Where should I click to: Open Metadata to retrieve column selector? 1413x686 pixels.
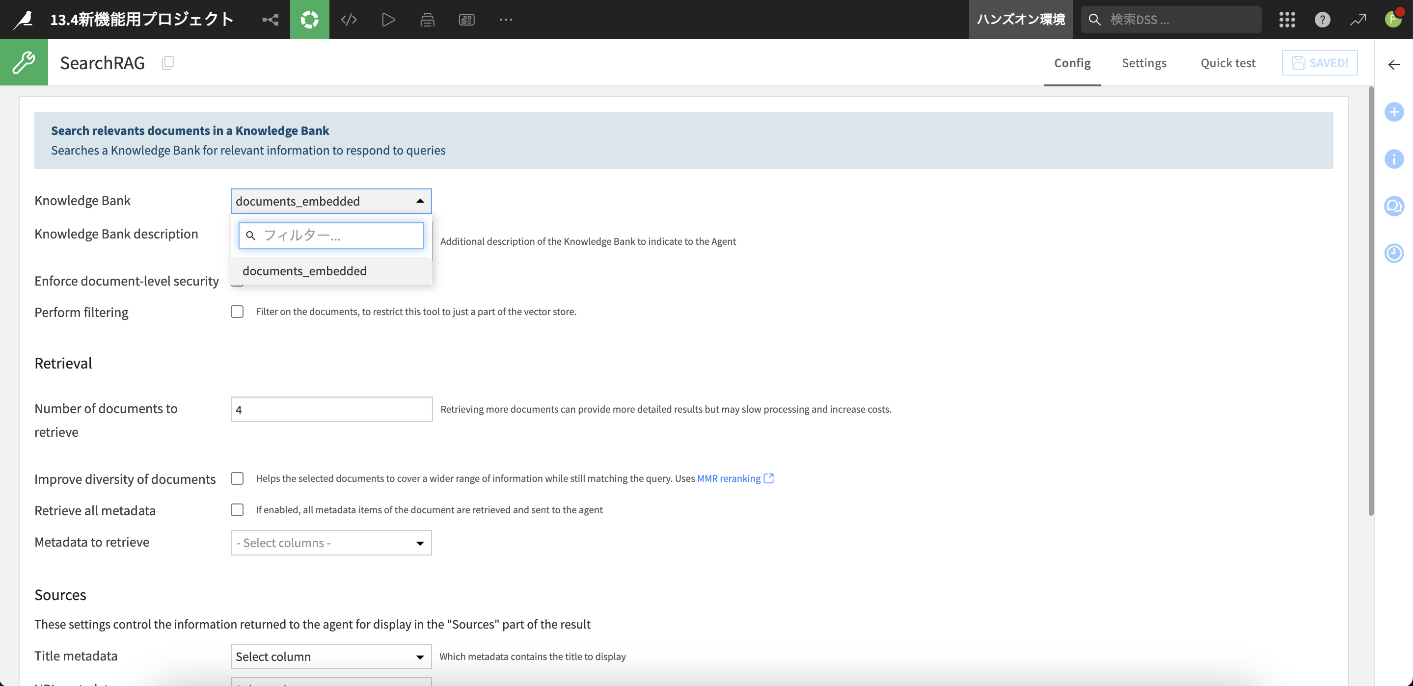331,542
